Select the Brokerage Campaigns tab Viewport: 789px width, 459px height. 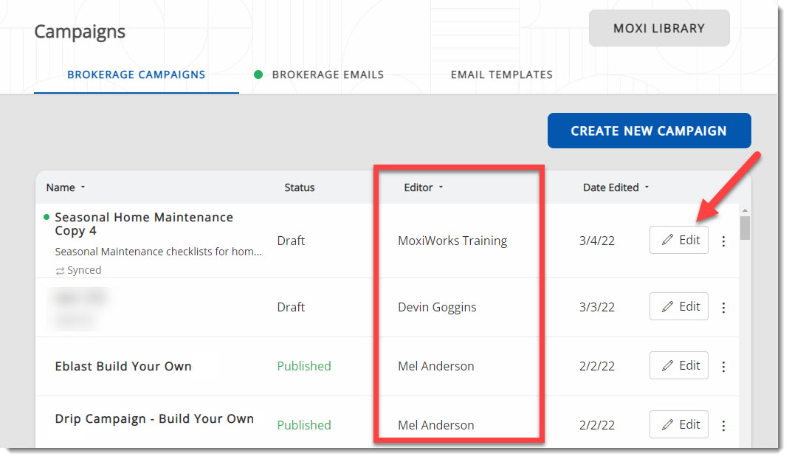(x=137, y=75)
